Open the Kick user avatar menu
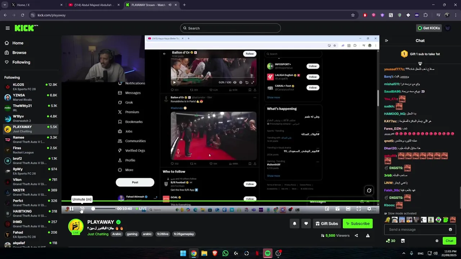Screen dimensions: 461x259 coord(448,28)
